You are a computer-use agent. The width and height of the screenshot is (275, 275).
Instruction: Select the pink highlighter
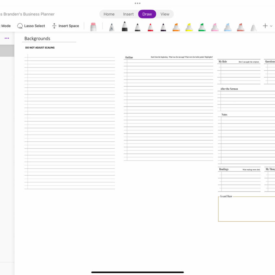tap(215, 27)
